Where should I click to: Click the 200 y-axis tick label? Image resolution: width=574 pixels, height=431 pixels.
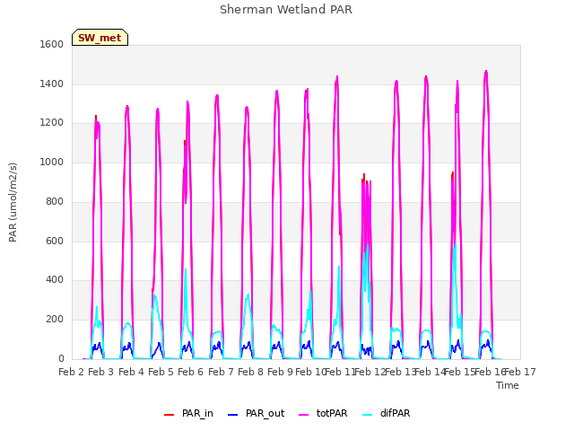coord(55,320)
